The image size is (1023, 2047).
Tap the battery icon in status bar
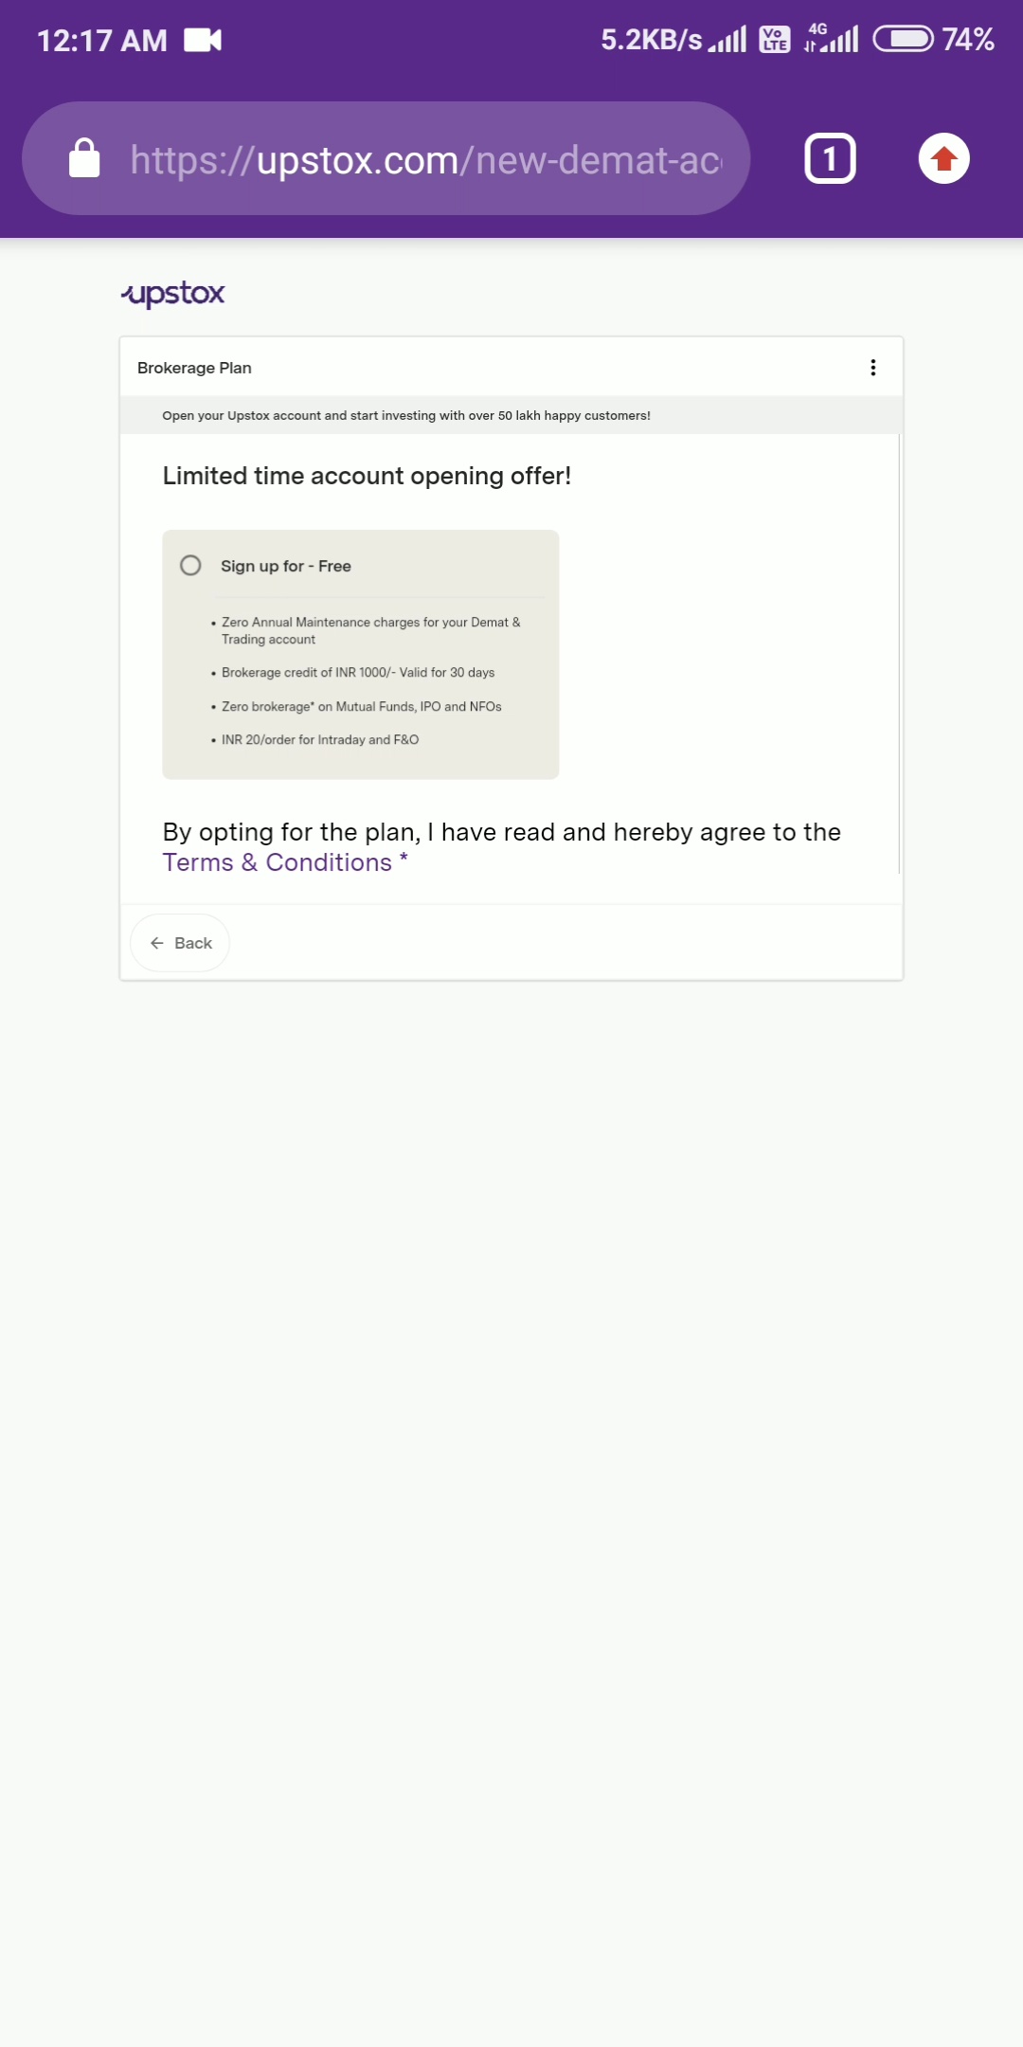tap(902, 39)
